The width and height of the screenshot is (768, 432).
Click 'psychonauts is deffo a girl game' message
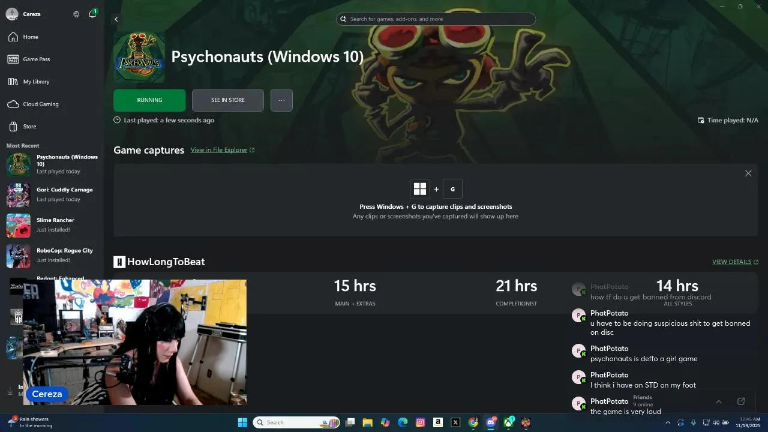click(x=644, y=359)
